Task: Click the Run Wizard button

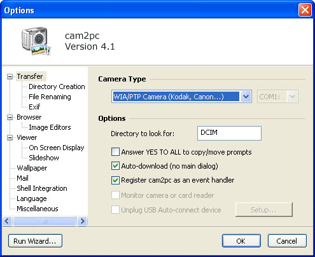Action: coord(35,241)
